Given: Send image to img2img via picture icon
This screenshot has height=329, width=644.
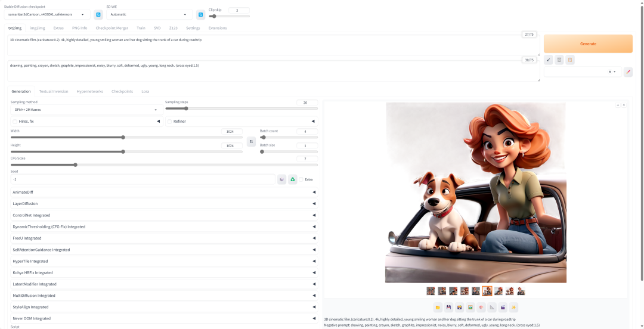Looking at the screenshot, I should (x=470, y=307).
